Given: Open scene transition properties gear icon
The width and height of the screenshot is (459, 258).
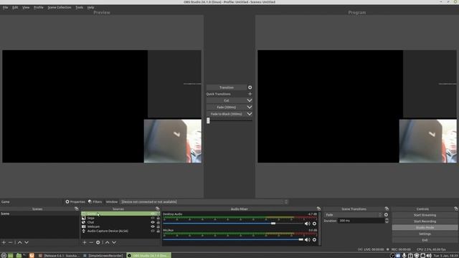Looking at the screenshot, I should (x=386, y=215).
